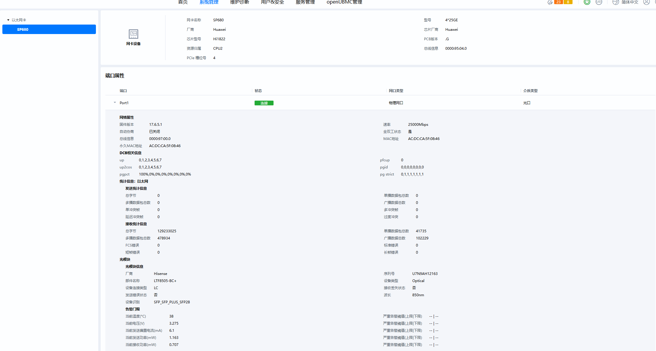Click the alarm flame icon
Viewport: 656px width, 351px height.
pos(550,2)
